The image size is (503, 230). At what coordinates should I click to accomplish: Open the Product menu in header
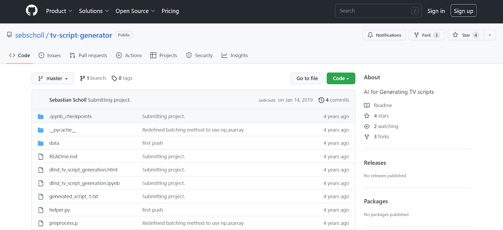(x=59, y=11)
